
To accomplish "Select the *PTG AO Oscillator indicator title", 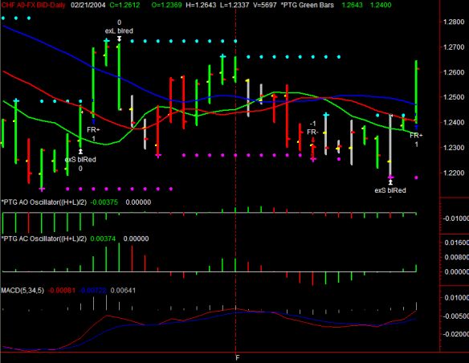I will 44,202.
